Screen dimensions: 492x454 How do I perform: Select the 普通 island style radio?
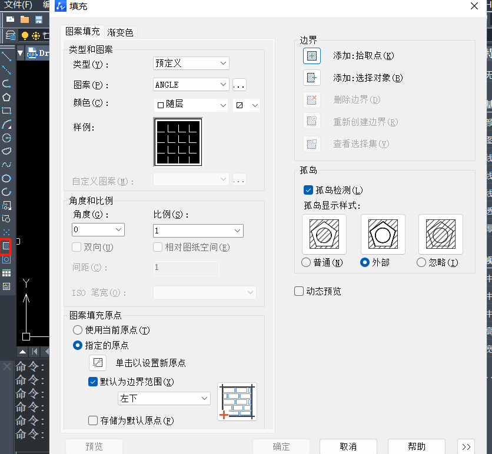[306, 262]
